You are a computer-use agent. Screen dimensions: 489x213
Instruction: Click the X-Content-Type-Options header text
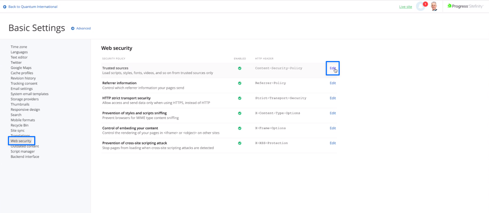tap(277, 113)
